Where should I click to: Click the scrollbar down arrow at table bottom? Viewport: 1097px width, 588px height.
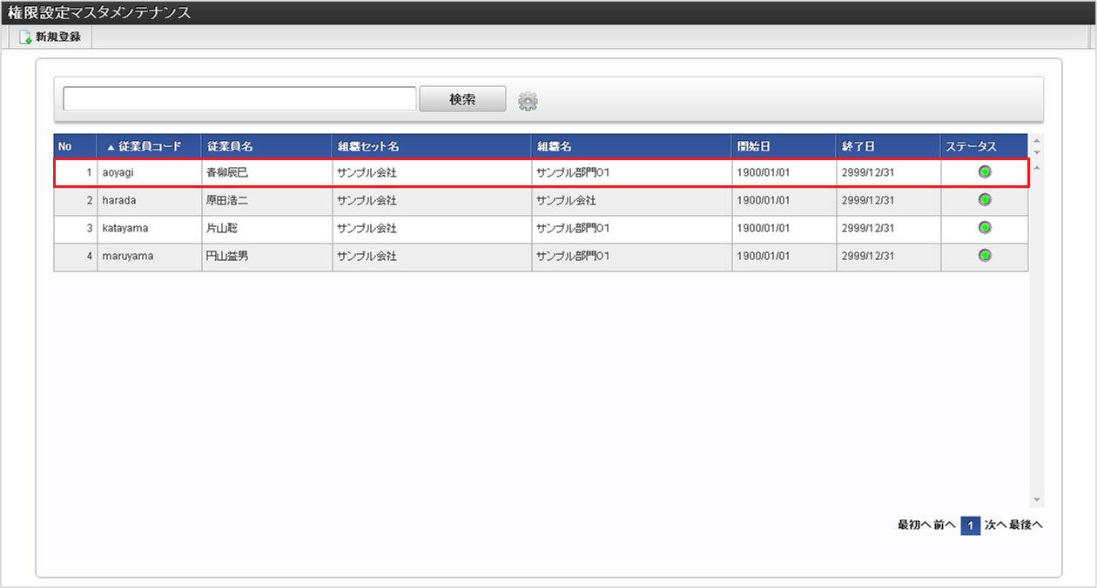click(x=1036, y=500)
